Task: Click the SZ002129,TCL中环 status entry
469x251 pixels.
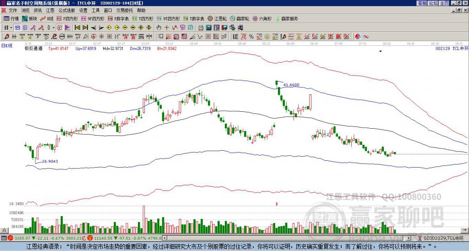Action: [x=443, y=238]
